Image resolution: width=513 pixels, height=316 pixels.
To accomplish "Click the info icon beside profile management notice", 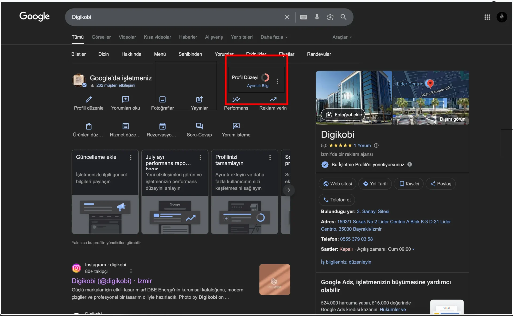I will point(410,164).
